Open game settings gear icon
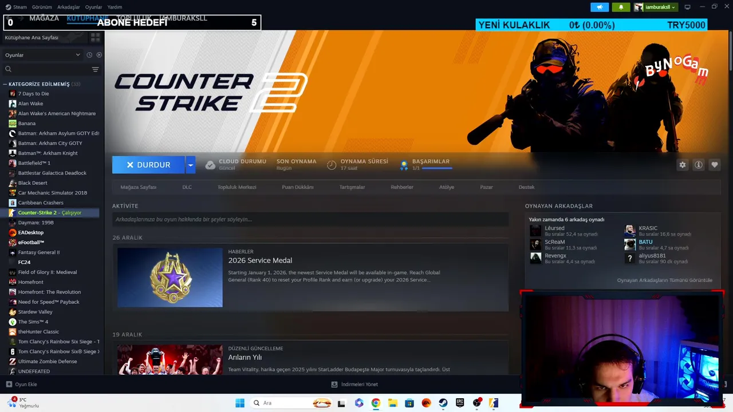This screenshot has width=733, height=412. pyautogui.click(x=683, y=165)
